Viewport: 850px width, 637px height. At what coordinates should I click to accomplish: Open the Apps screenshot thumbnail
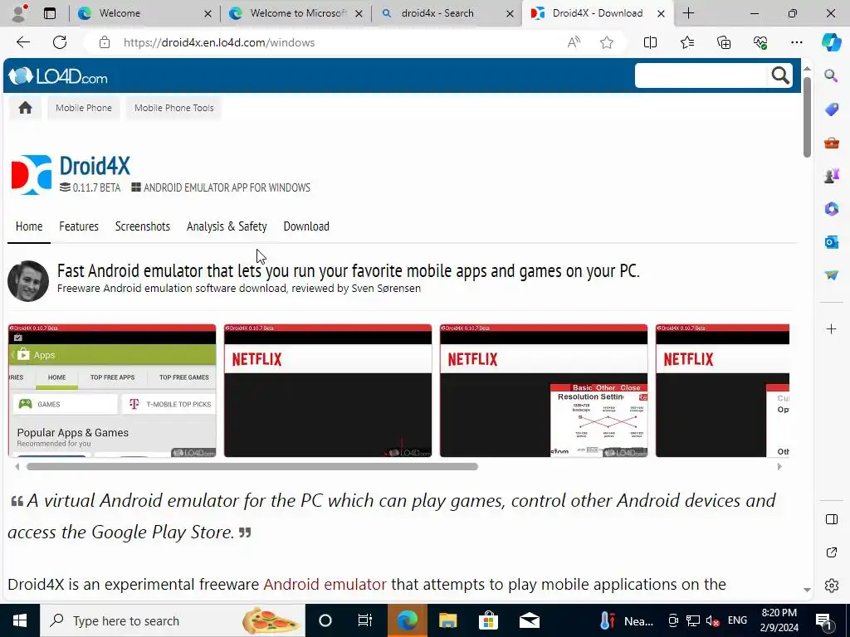(112, 391)
